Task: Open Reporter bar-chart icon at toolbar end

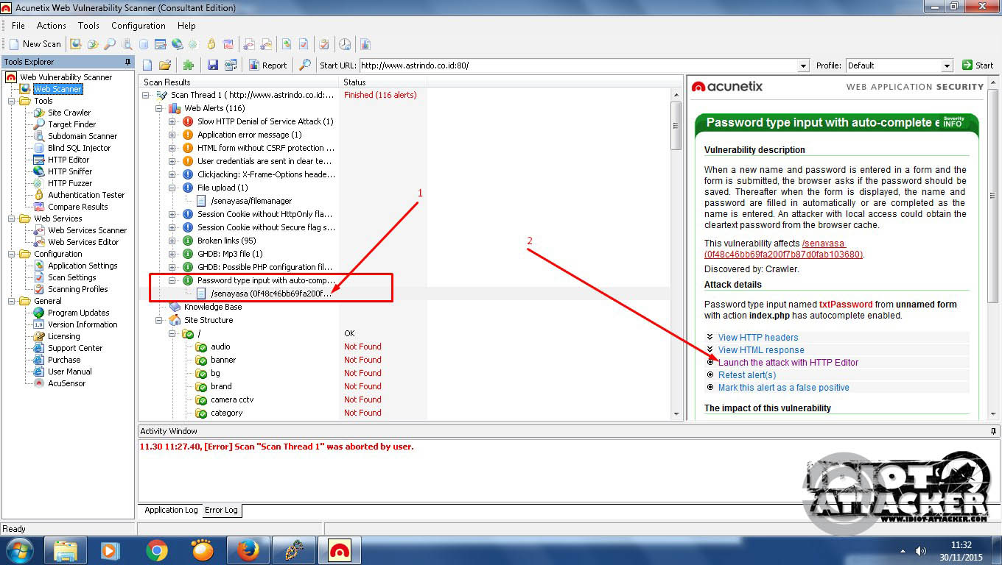Action: click(x=365, y=44)
